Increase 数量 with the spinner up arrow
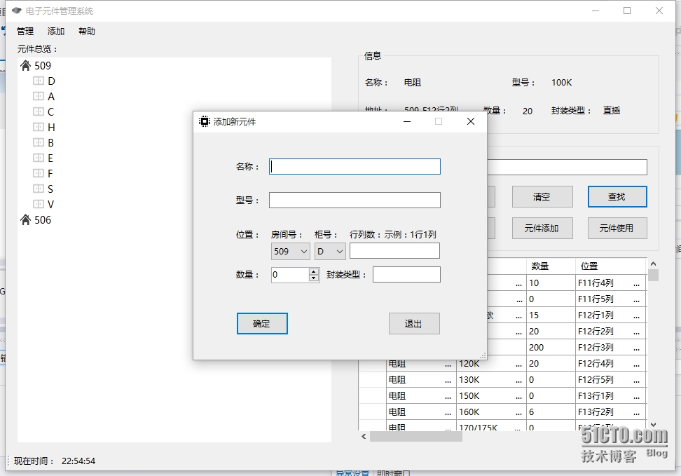Viewport: 681px width, 476px height. click(x=314, y=272)
